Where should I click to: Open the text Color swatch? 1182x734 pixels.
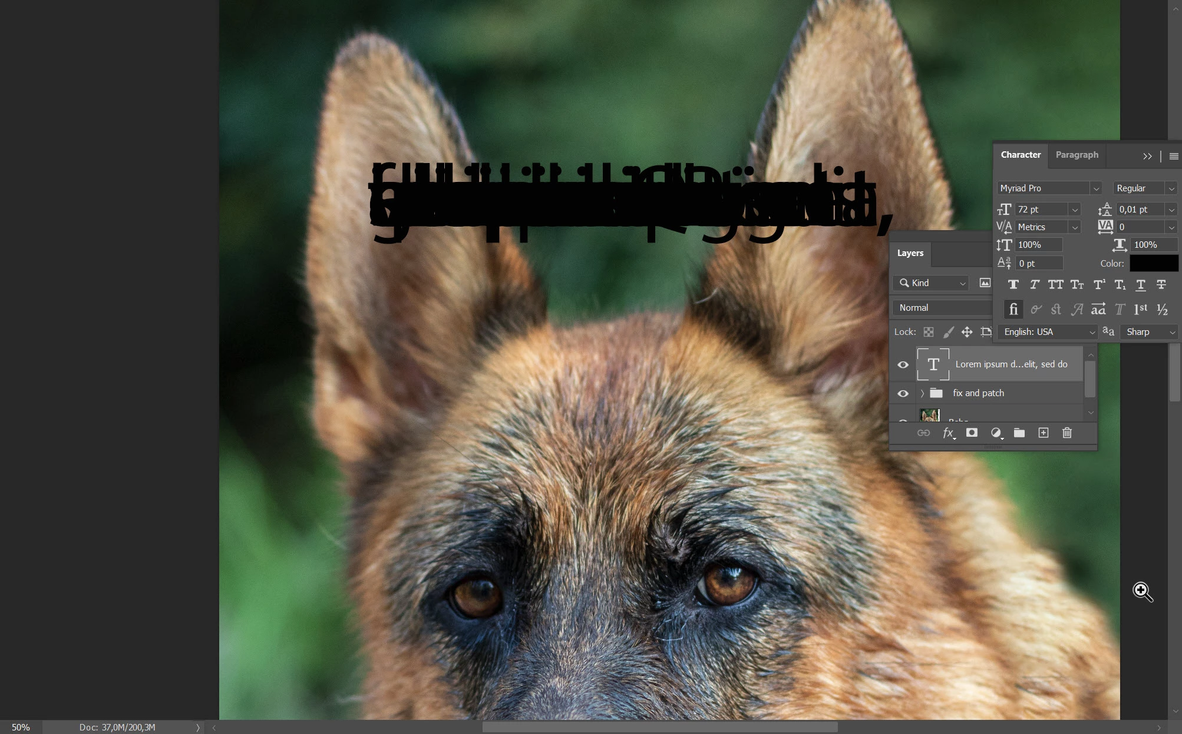coord(1153,264)
